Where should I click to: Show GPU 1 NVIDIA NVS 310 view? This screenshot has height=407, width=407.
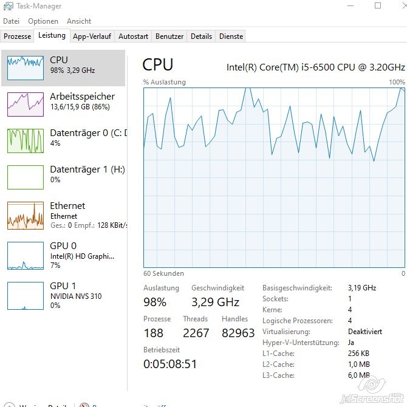click(x=26, y=295)
